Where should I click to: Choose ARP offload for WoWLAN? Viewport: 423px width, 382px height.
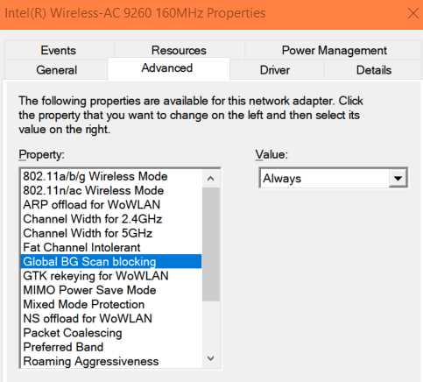pos(111,205)
